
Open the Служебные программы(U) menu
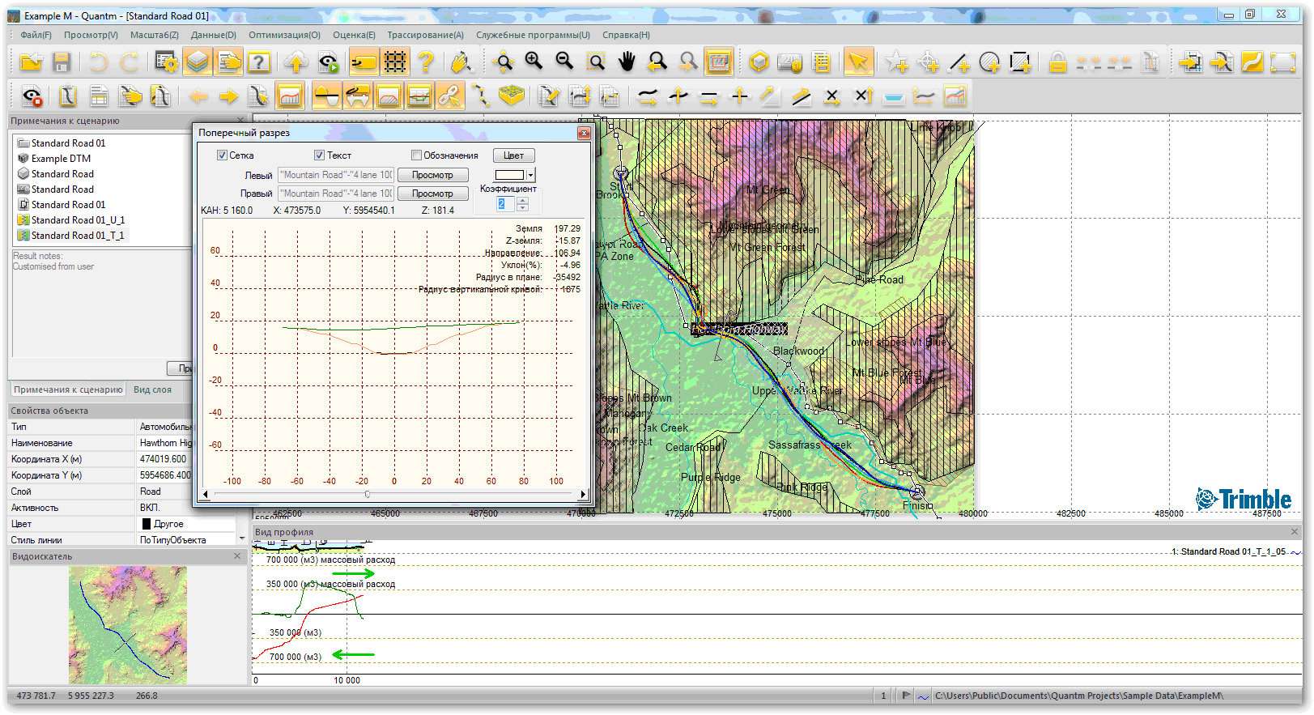(533, 35)
